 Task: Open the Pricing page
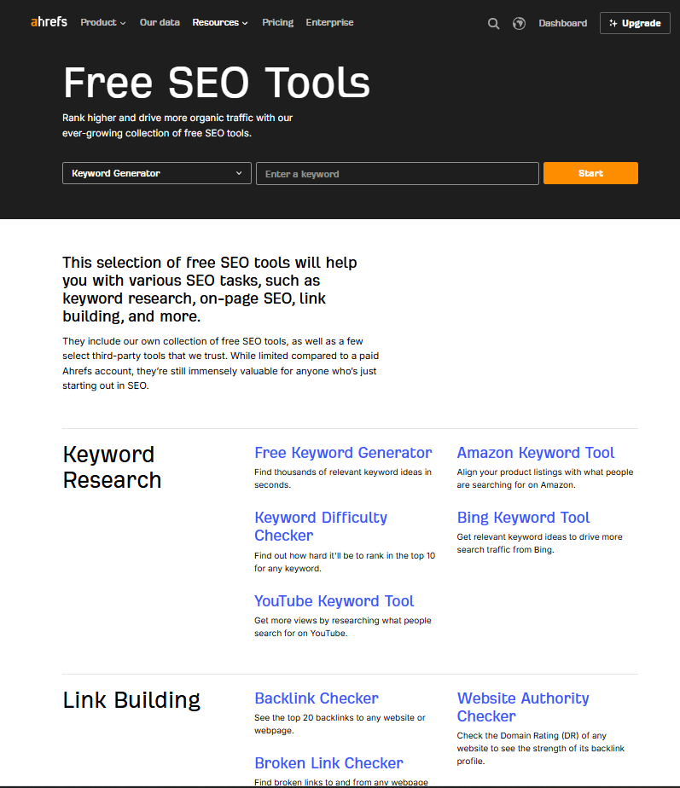click(277, 23)
